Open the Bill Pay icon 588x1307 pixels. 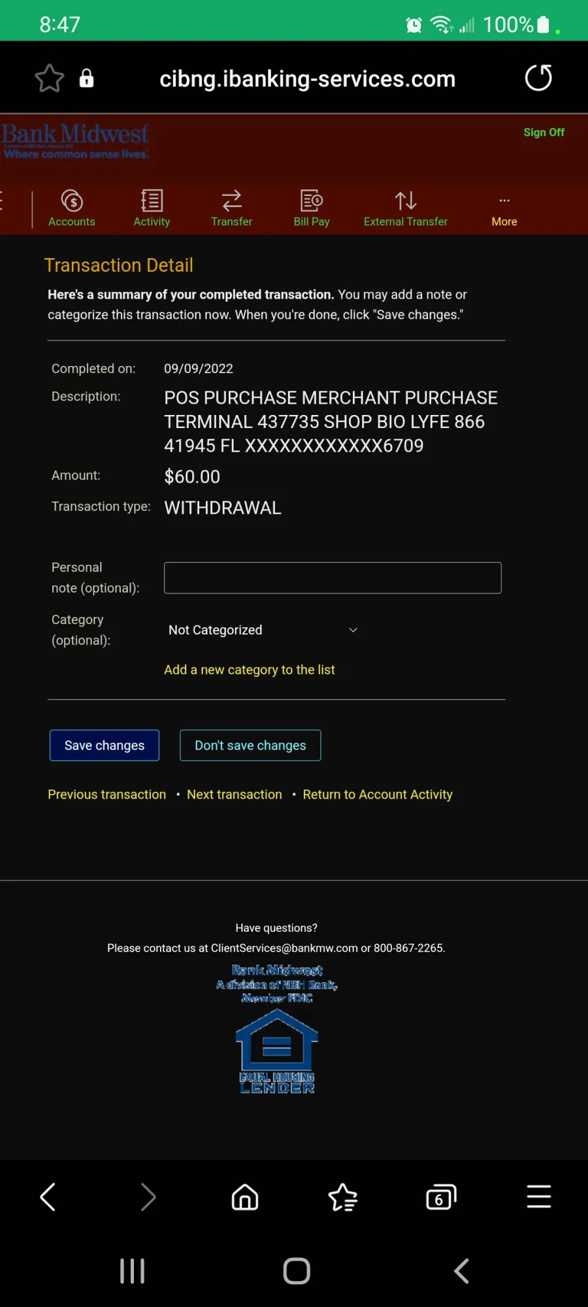pyautogui.click(x=312, y=201)
